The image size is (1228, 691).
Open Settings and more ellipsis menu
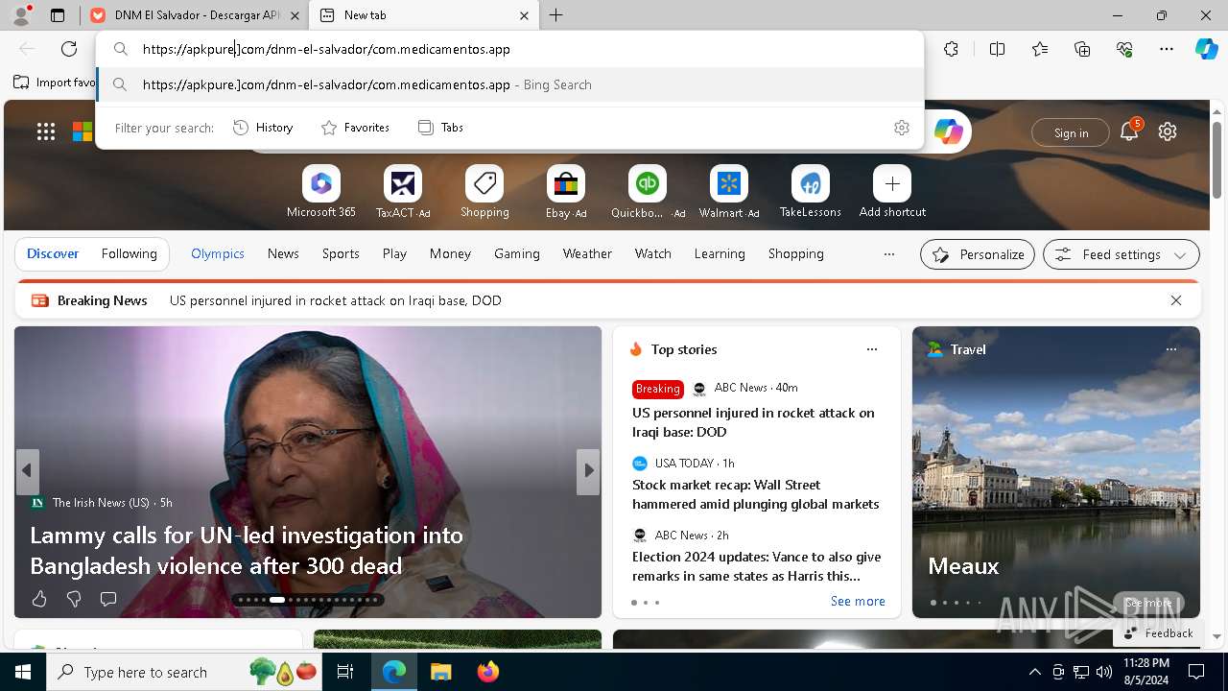1167,49
